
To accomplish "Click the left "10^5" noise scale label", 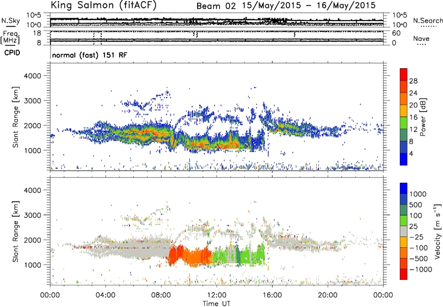I will [x=34, y=16].
